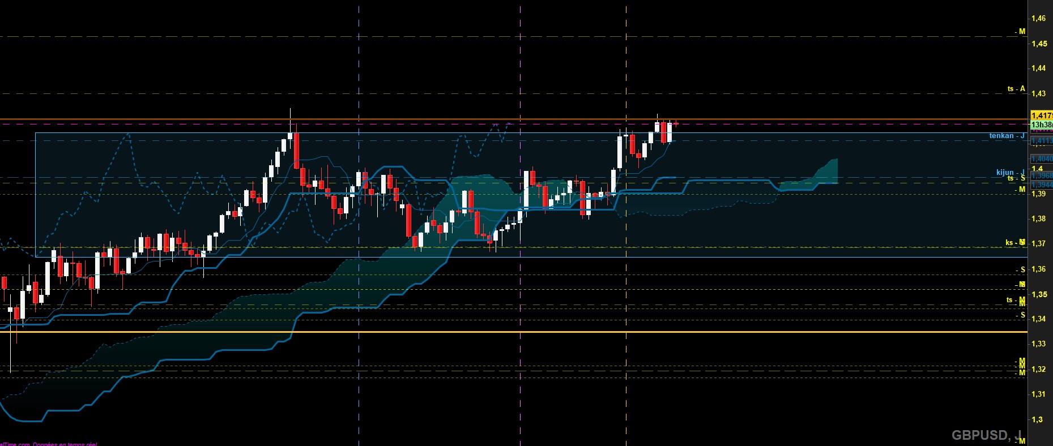Click the 1,39 price axis label
This screenshot has height=446, width=1053.
(x=1039, y=194)
